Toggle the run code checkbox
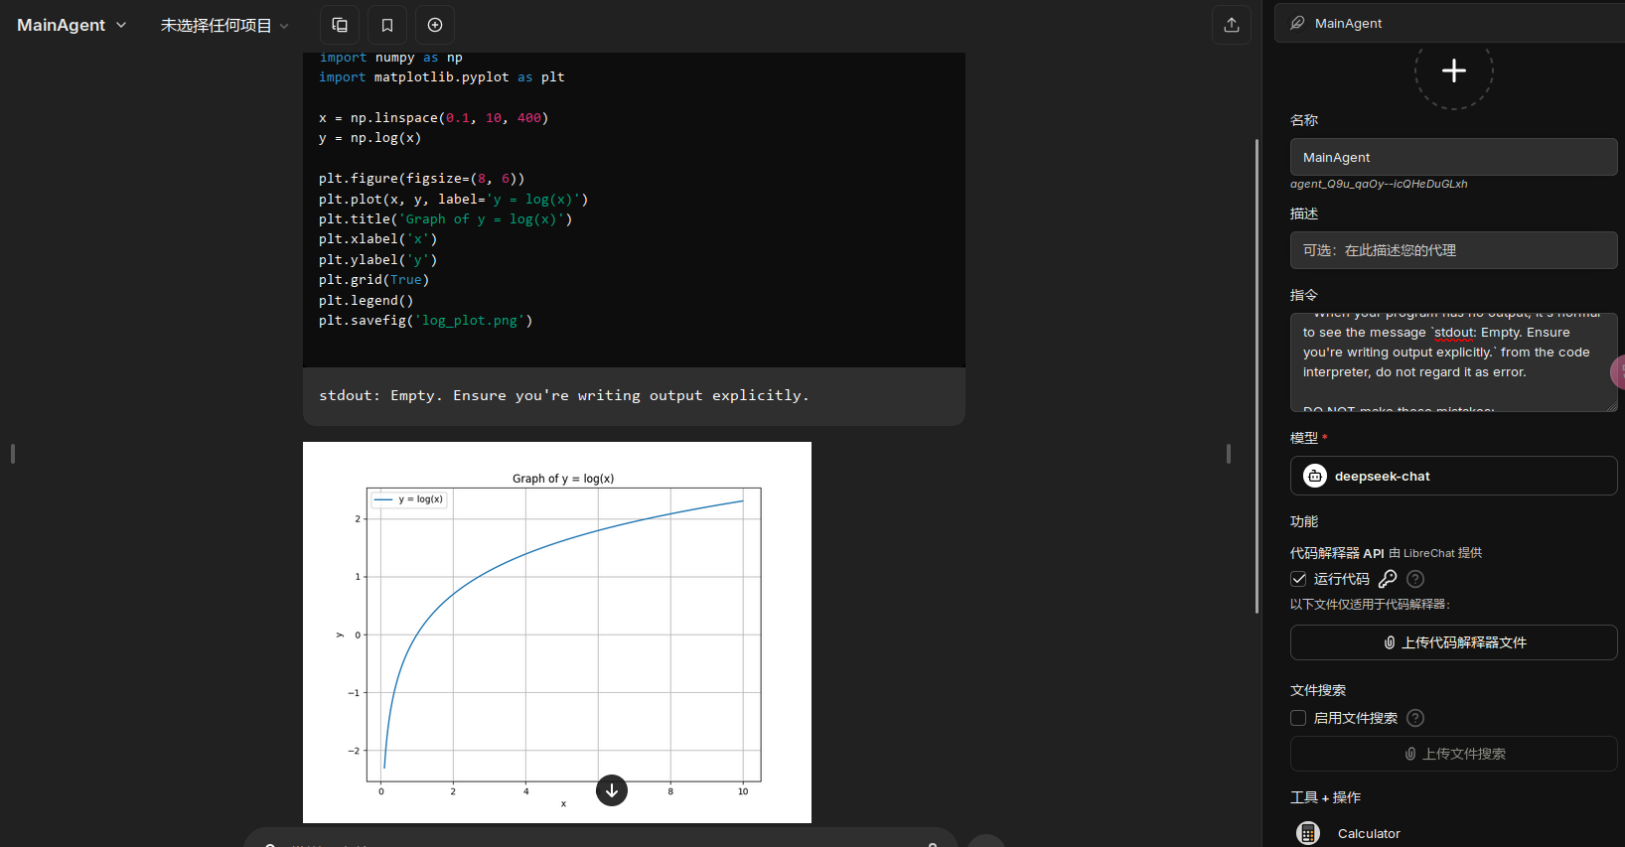Image resolution: width=1625 pixels, height=847 pixels. click(x=1298, y=579)
